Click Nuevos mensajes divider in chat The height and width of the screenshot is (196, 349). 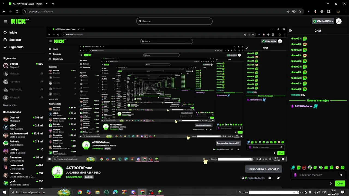point(318,100)
